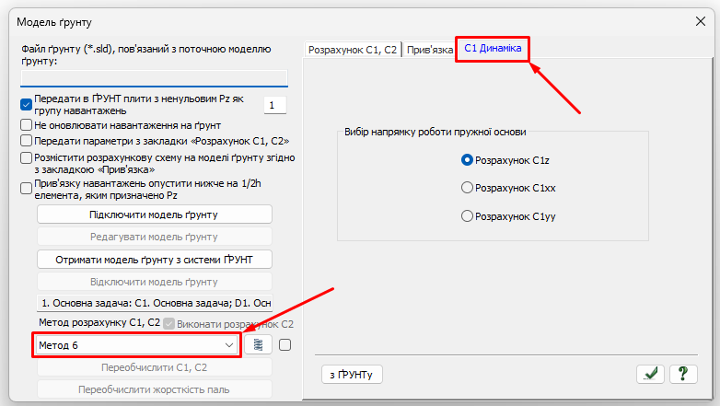Enable 'Прив'язку навантажень опустити нижче' checkbox

pos(27,188)
